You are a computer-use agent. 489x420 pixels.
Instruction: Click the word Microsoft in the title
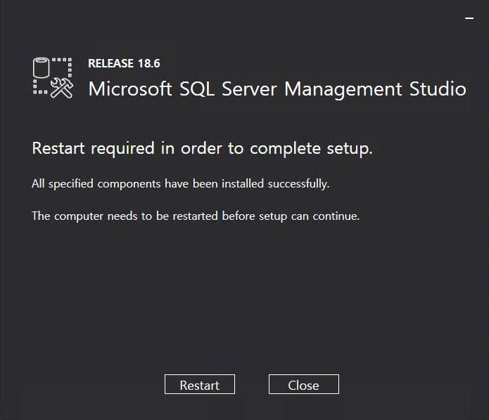pyautogui.click(x=130, y=89)
